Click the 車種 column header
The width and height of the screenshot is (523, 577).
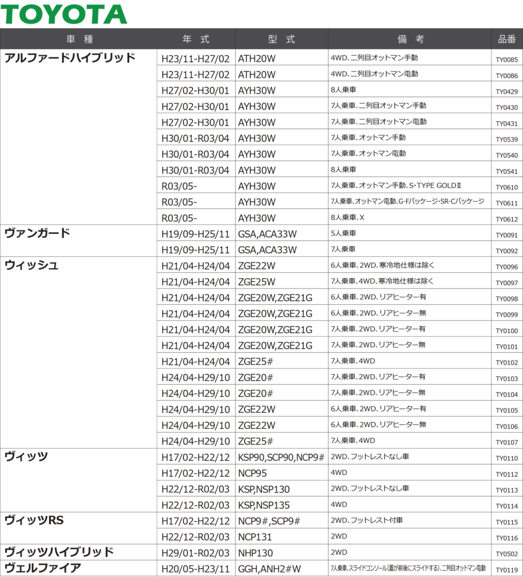pyautogui.click(x=79, y=39)
